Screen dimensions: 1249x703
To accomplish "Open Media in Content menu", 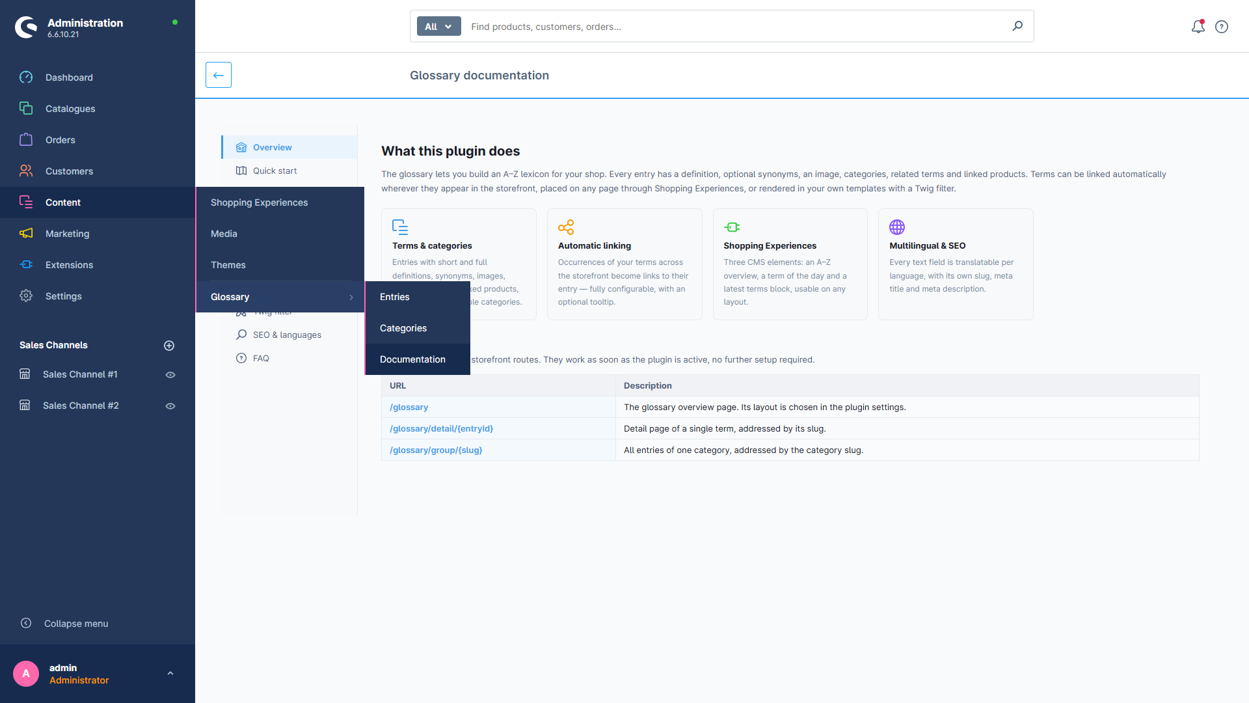I will pos(280,234).
